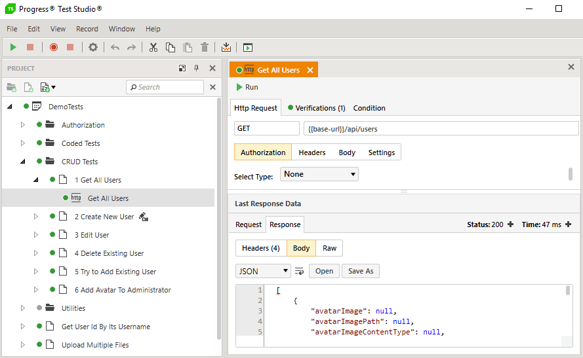The image size is (583, 358).
Task: Click the coded step icon beside Create New User
Action: 144,217
